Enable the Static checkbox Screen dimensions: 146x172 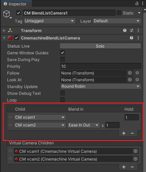119,13
